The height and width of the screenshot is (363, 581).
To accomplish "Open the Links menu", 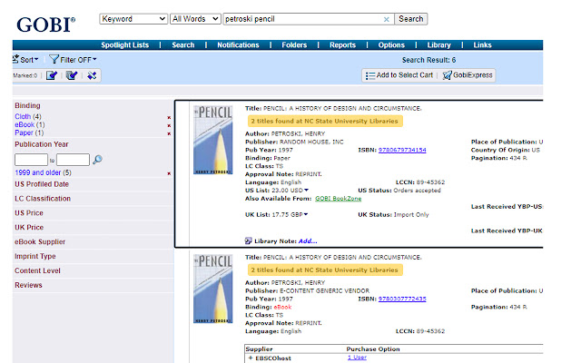I will (482, 45).
